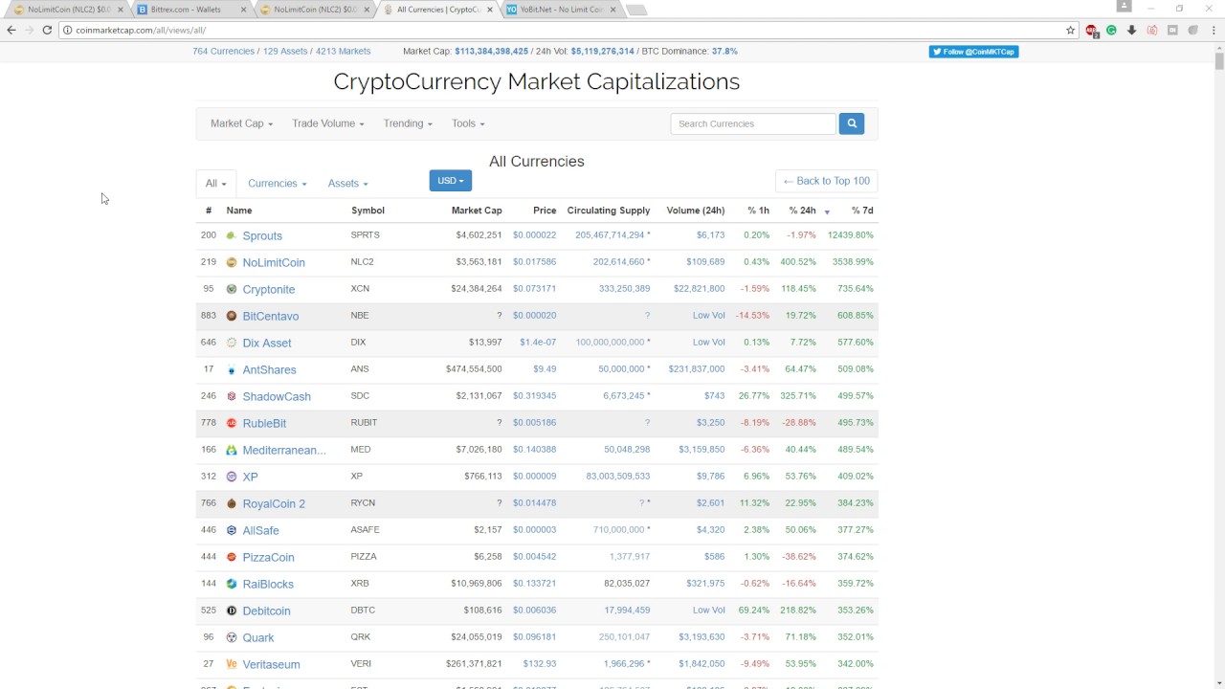Click the download arrow extension icon
This screenshot has height=689, width=1225.
(1131, 30)
